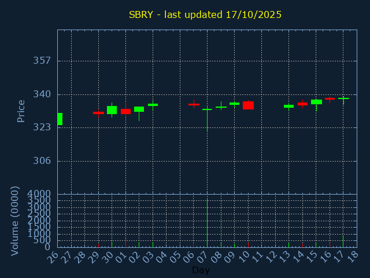Select the green candlestick on day 13
Image resolution: width=370 pixels, height=278 pixels.
point(288,106)
